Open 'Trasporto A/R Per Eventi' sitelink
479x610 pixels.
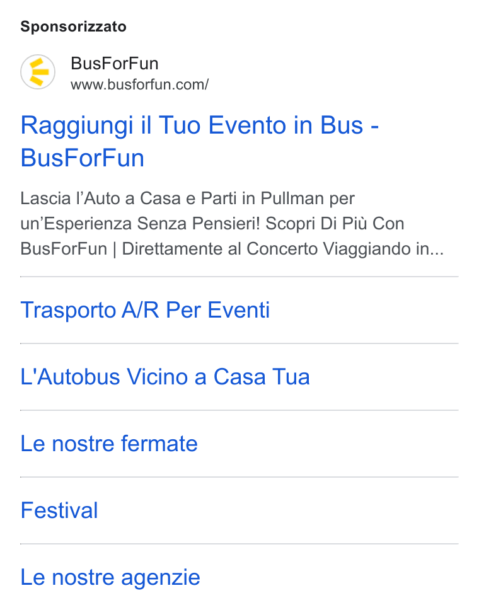point(145,310)
